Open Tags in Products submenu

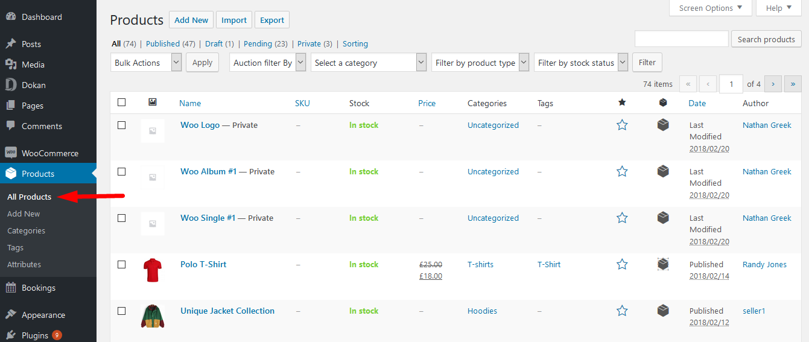(x=15, y=247)
